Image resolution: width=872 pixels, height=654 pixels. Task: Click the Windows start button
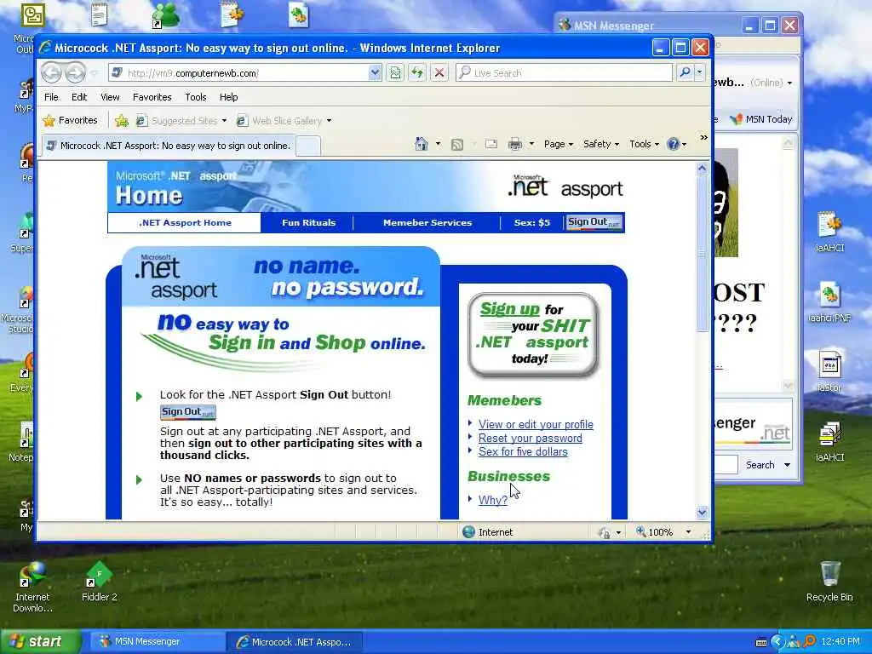41,641
